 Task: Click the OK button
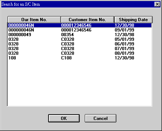(x=64, y=118)
